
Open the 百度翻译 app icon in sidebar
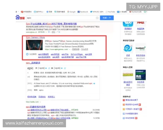pos(128,24)
